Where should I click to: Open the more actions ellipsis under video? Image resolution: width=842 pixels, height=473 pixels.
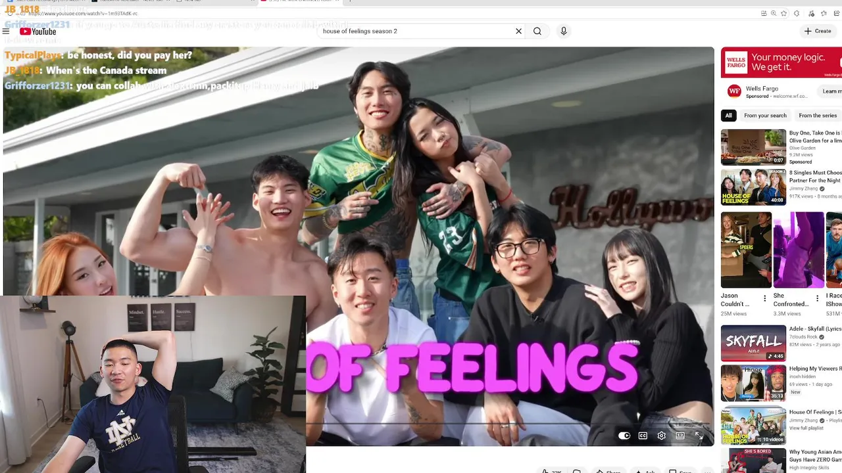click(707, 471)
